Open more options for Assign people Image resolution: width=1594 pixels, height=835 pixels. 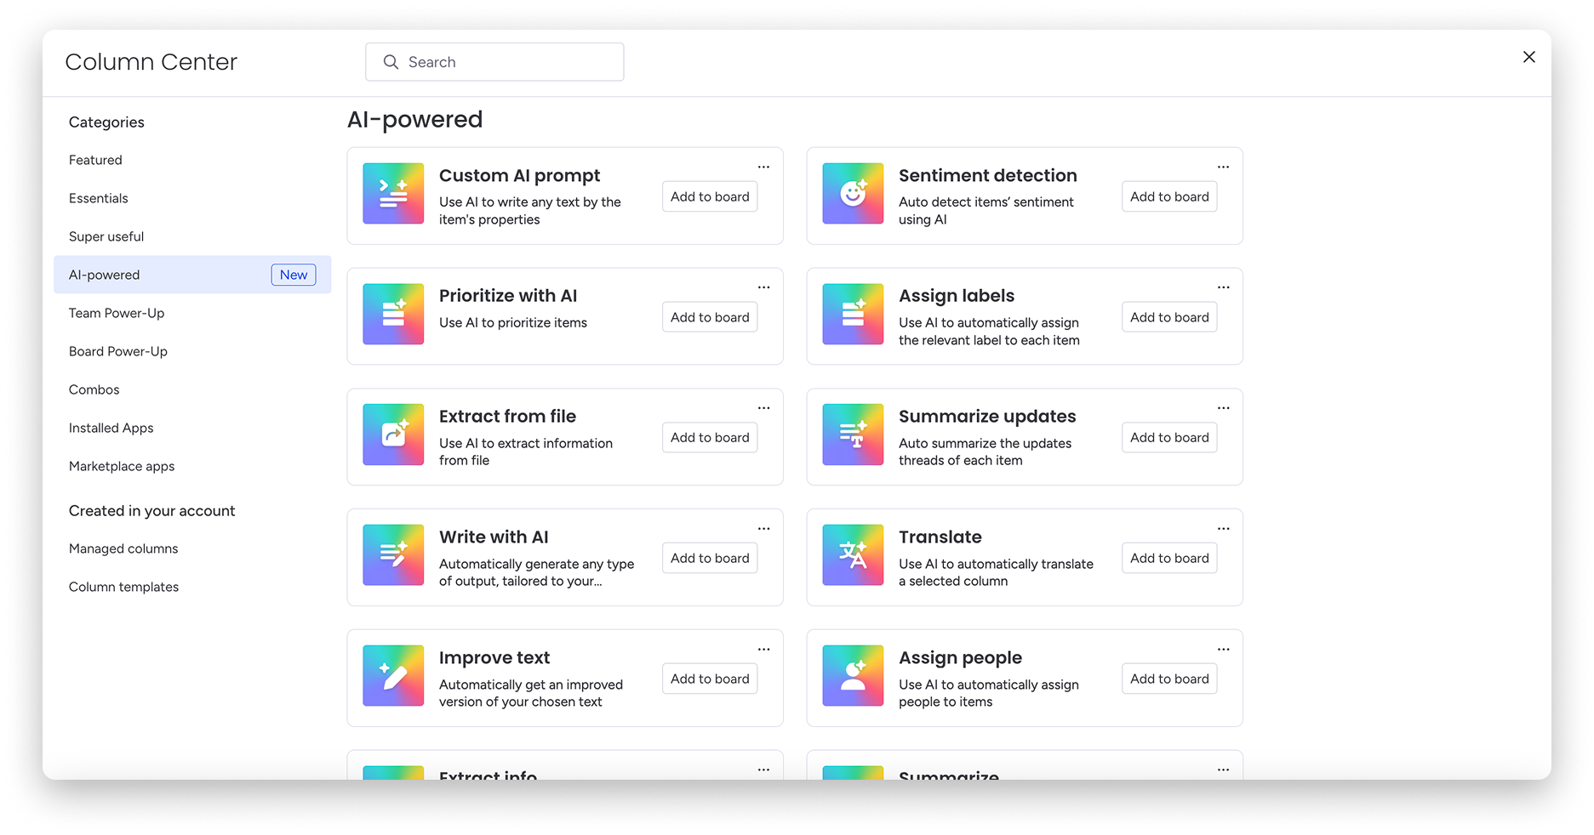tap(1223, 650)
